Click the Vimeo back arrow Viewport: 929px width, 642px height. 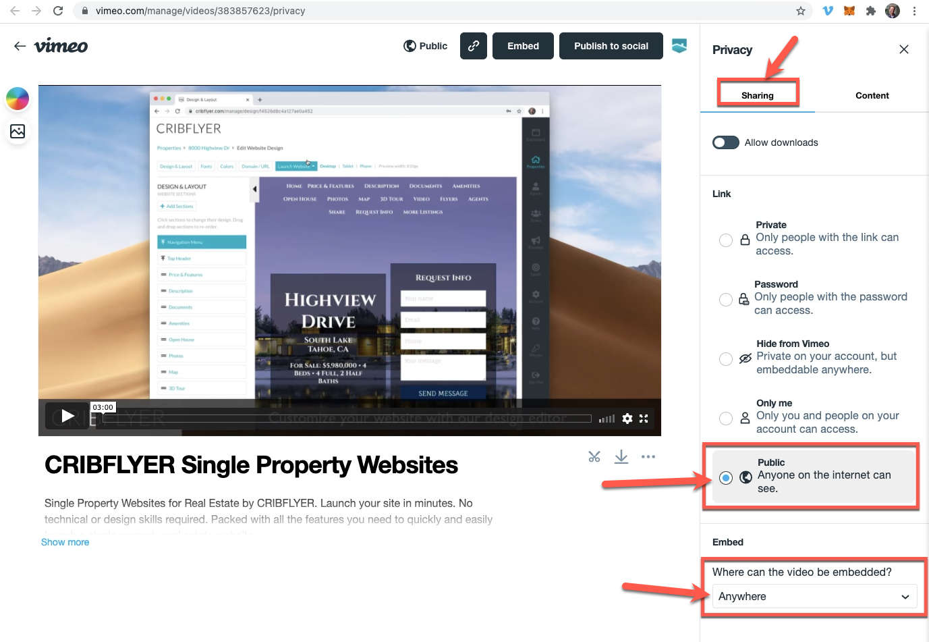pyautogui.click(x=20, y=46)
